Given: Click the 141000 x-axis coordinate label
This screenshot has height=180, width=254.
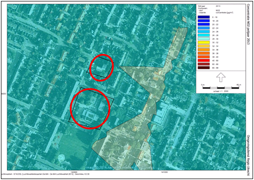Looking at the screenshot, I should click(x=164, y=172).
